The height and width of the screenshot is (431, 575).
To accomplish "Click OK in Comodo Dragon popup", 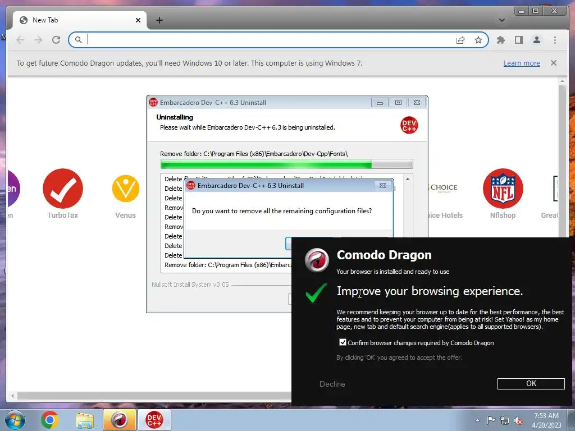I will 531,384.
